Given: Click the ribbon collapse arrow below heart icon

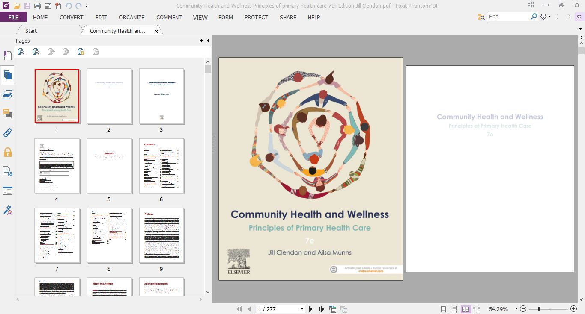Looking at the screenshot, I should point(581,29).
